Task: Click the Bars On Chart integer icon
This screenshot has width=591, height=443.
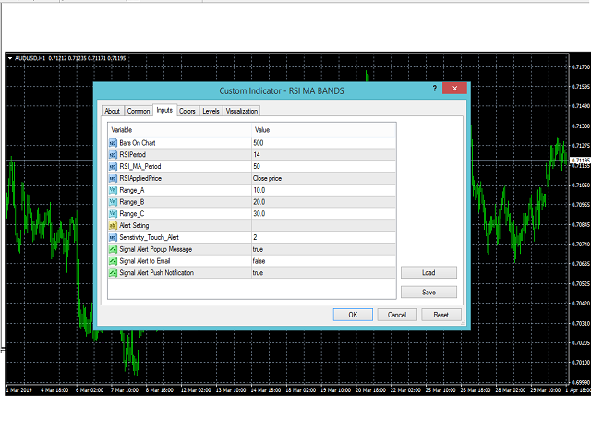Action: click(x=114, y=143)
